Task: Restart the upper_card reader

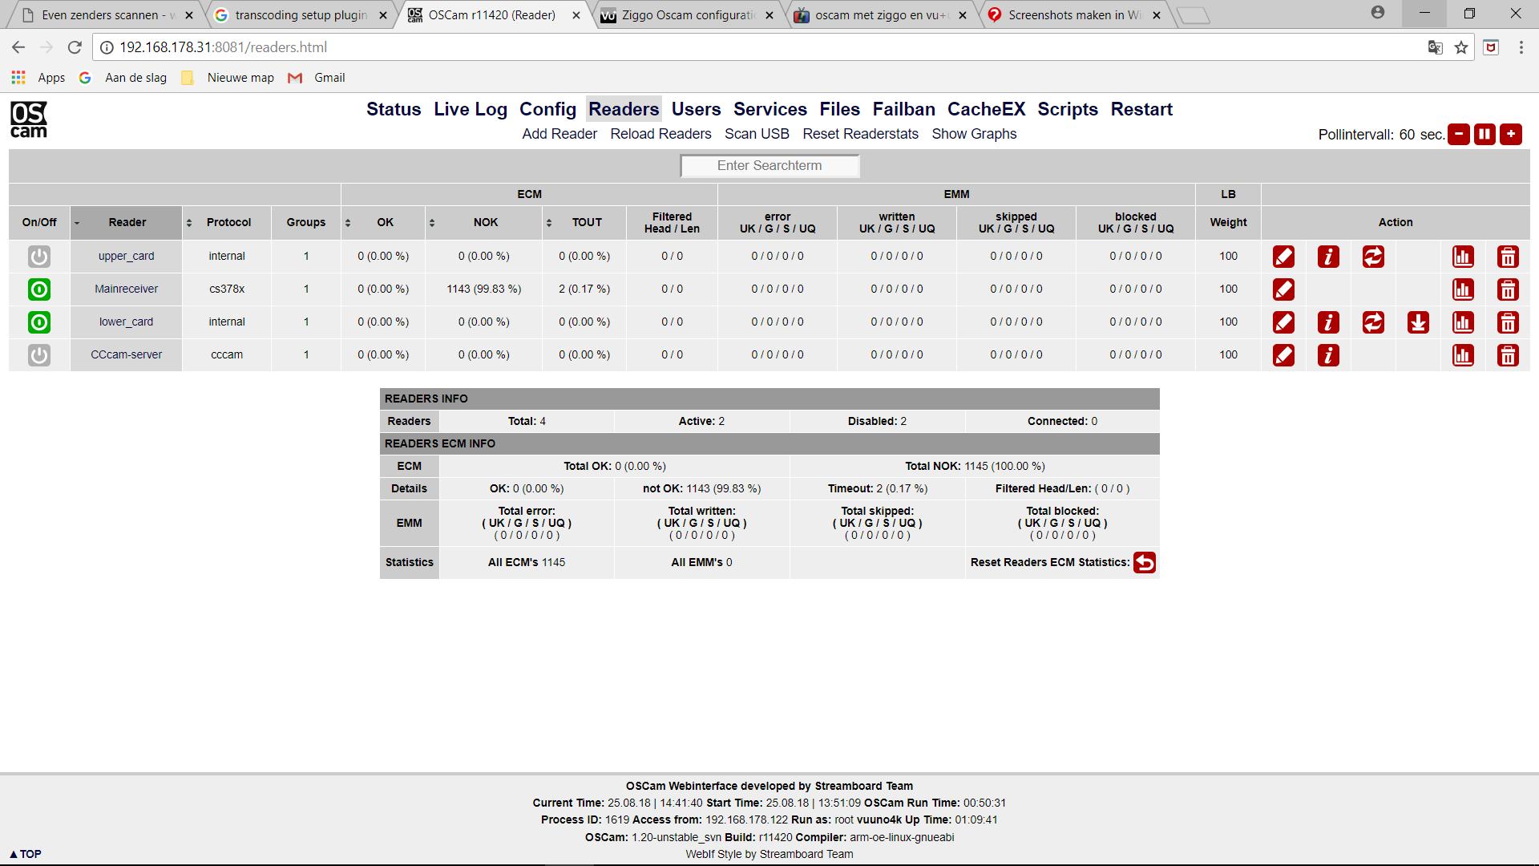Action: pyautogui.click(x=1373, y=257)
